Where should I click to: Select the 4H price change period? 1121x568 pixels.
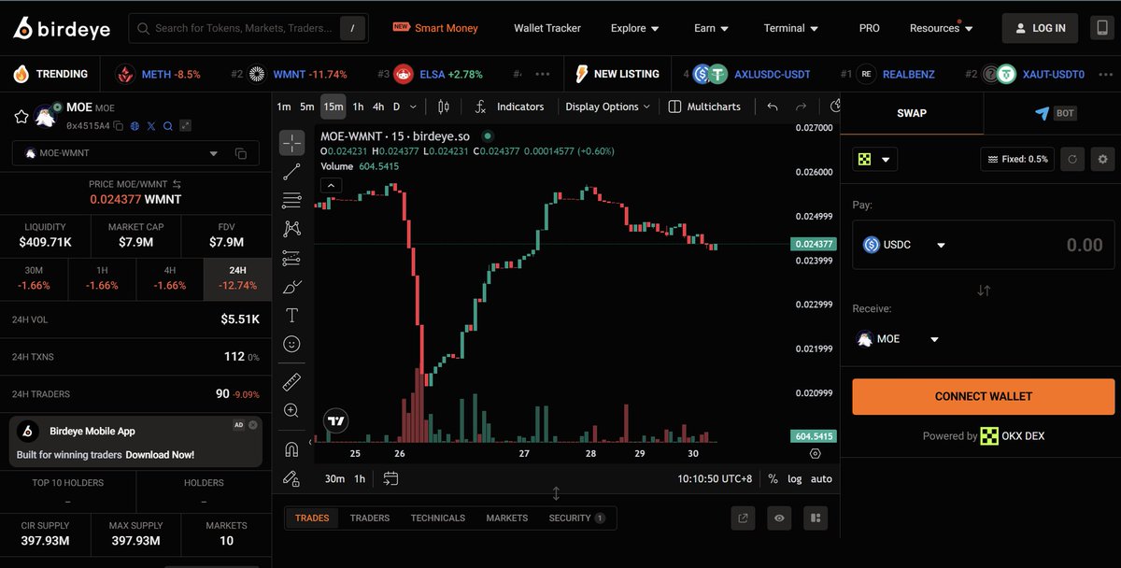[x=170, y=278]
